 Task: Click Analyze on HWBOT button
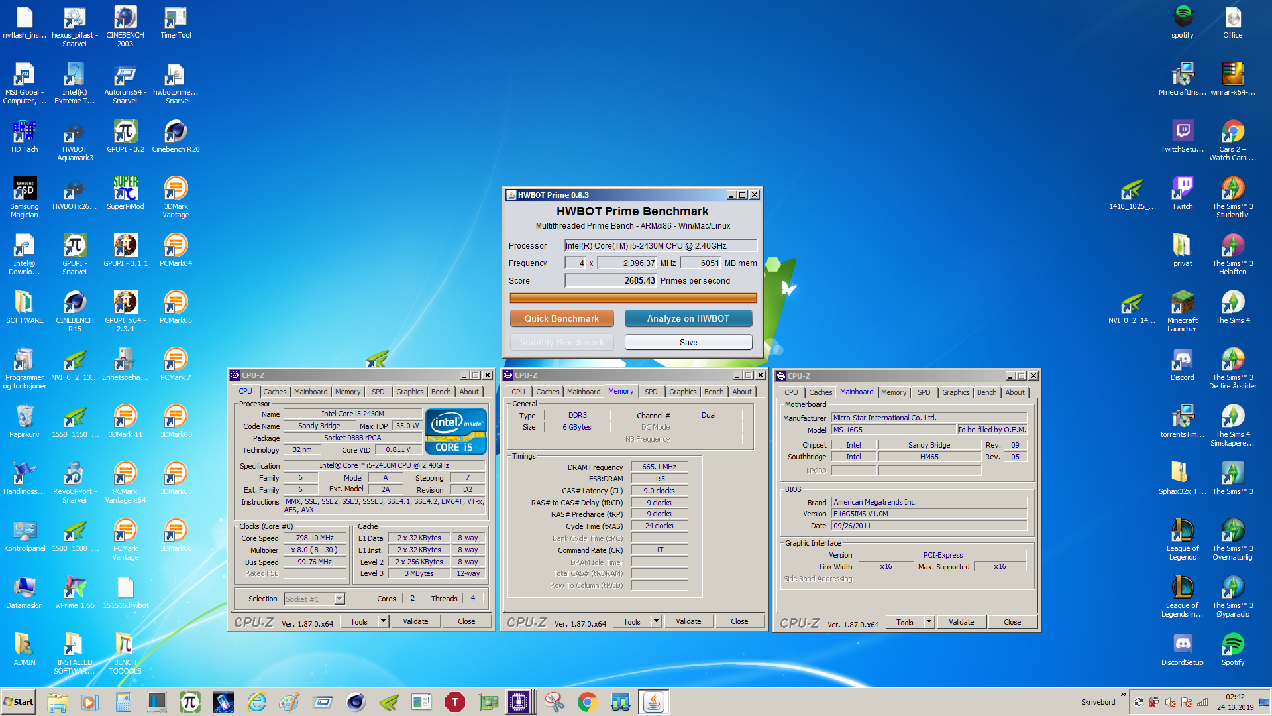[688, 318]
